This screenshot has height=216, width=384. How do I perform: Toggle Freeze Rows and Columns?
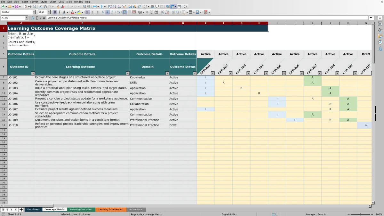click(172, 6)
